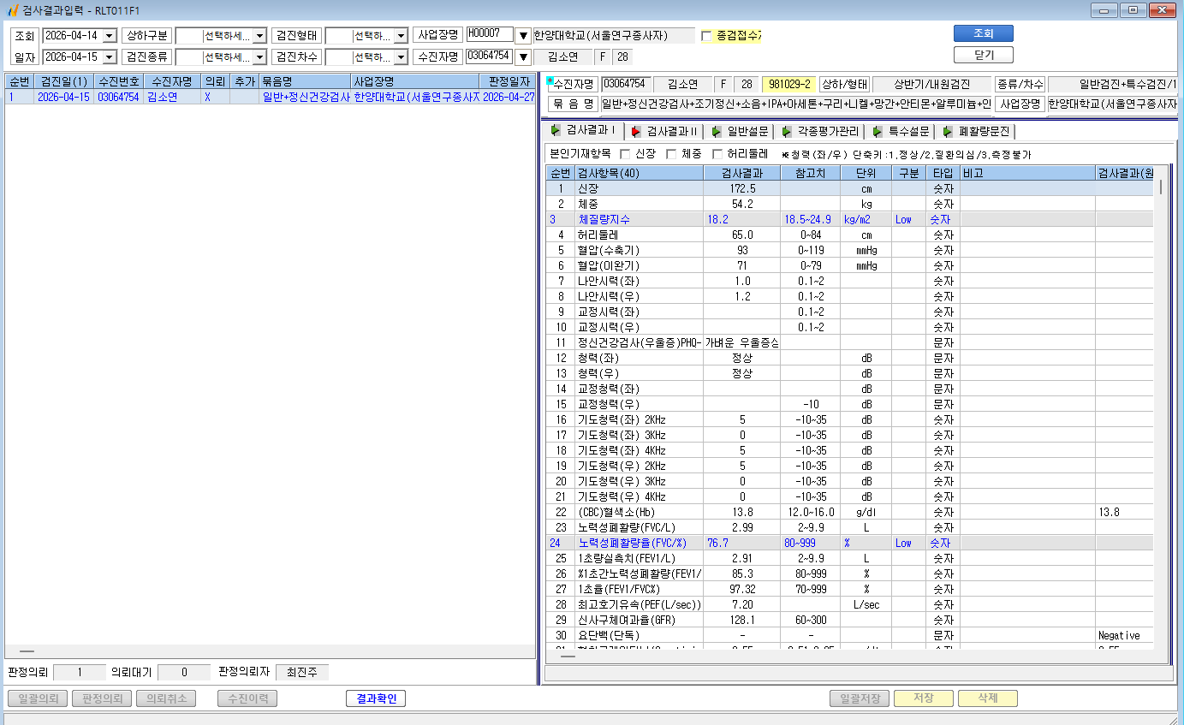The height and width of the screenshot is (725, 1184).
Task: Click green arrow icon on 특수설문 tab
Action: coord(878,131)
